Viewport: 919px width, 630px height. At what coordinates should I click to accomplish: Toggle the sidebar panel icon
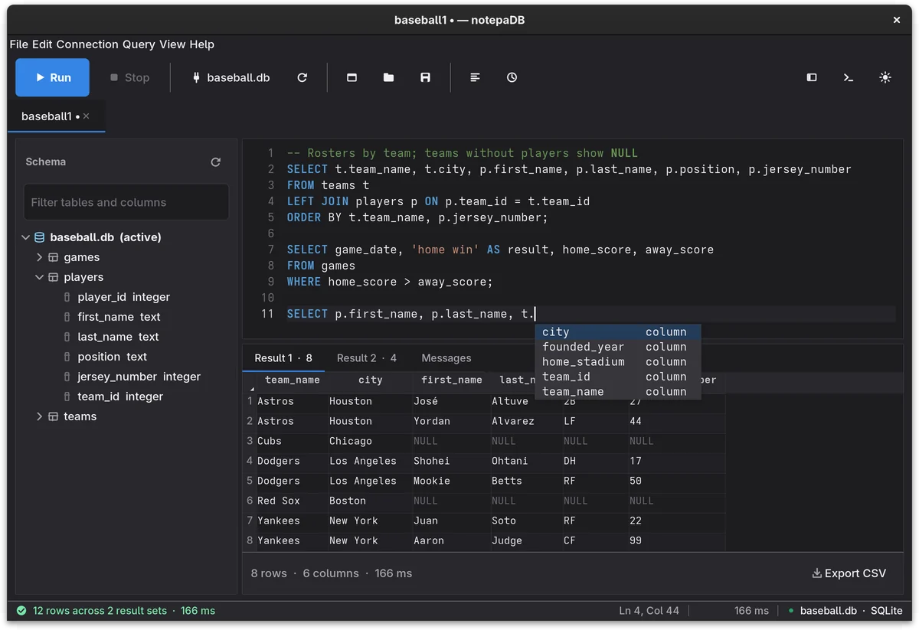tap(812, 77)
